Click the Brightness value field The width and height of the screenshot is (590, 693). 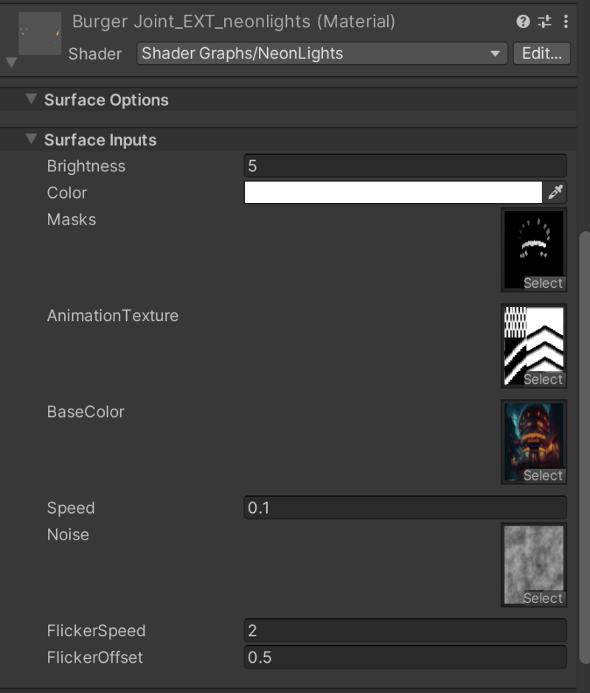(x=405, y=166)
